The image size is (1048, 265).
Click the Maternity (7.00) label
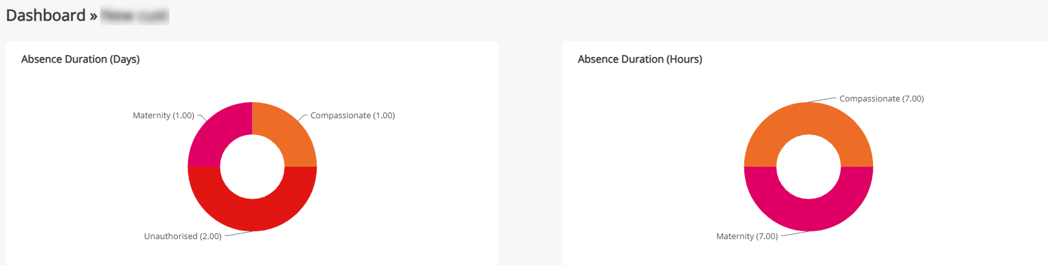coord(747,237)
